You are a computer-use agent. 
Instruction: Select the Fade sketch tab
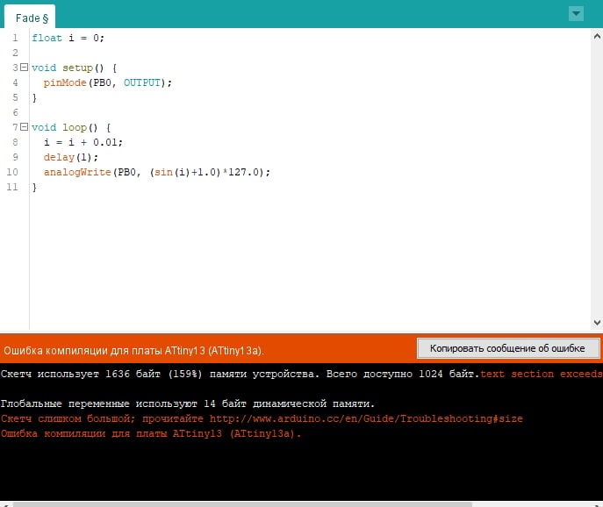(x=30, y=18)
